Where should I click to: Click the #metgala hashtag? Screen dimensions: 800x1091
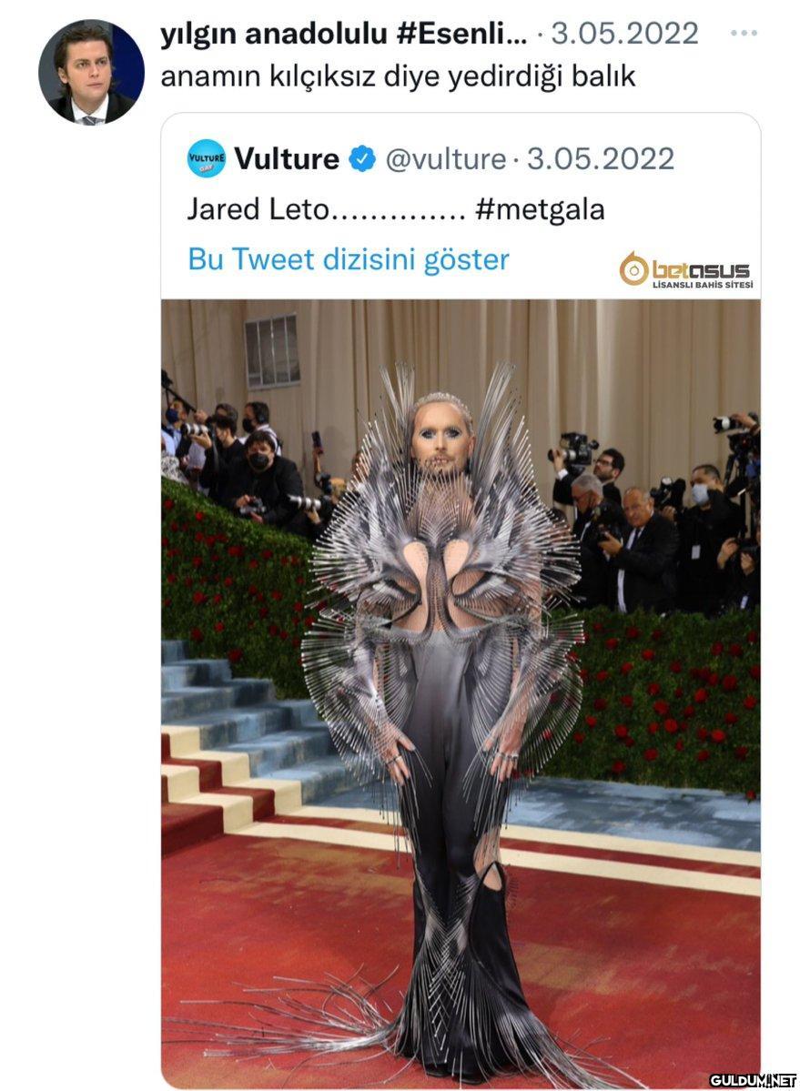pyautogui.click(x=540, y=209)
